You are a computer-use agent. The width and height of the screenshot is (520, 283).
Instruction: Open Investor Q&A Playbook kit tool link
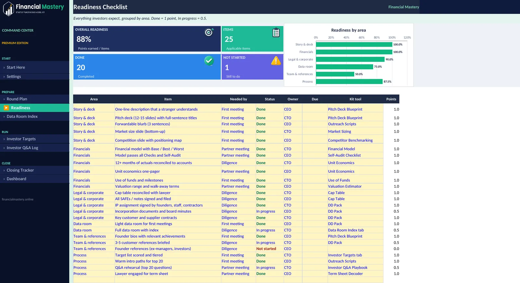[348, 267]
